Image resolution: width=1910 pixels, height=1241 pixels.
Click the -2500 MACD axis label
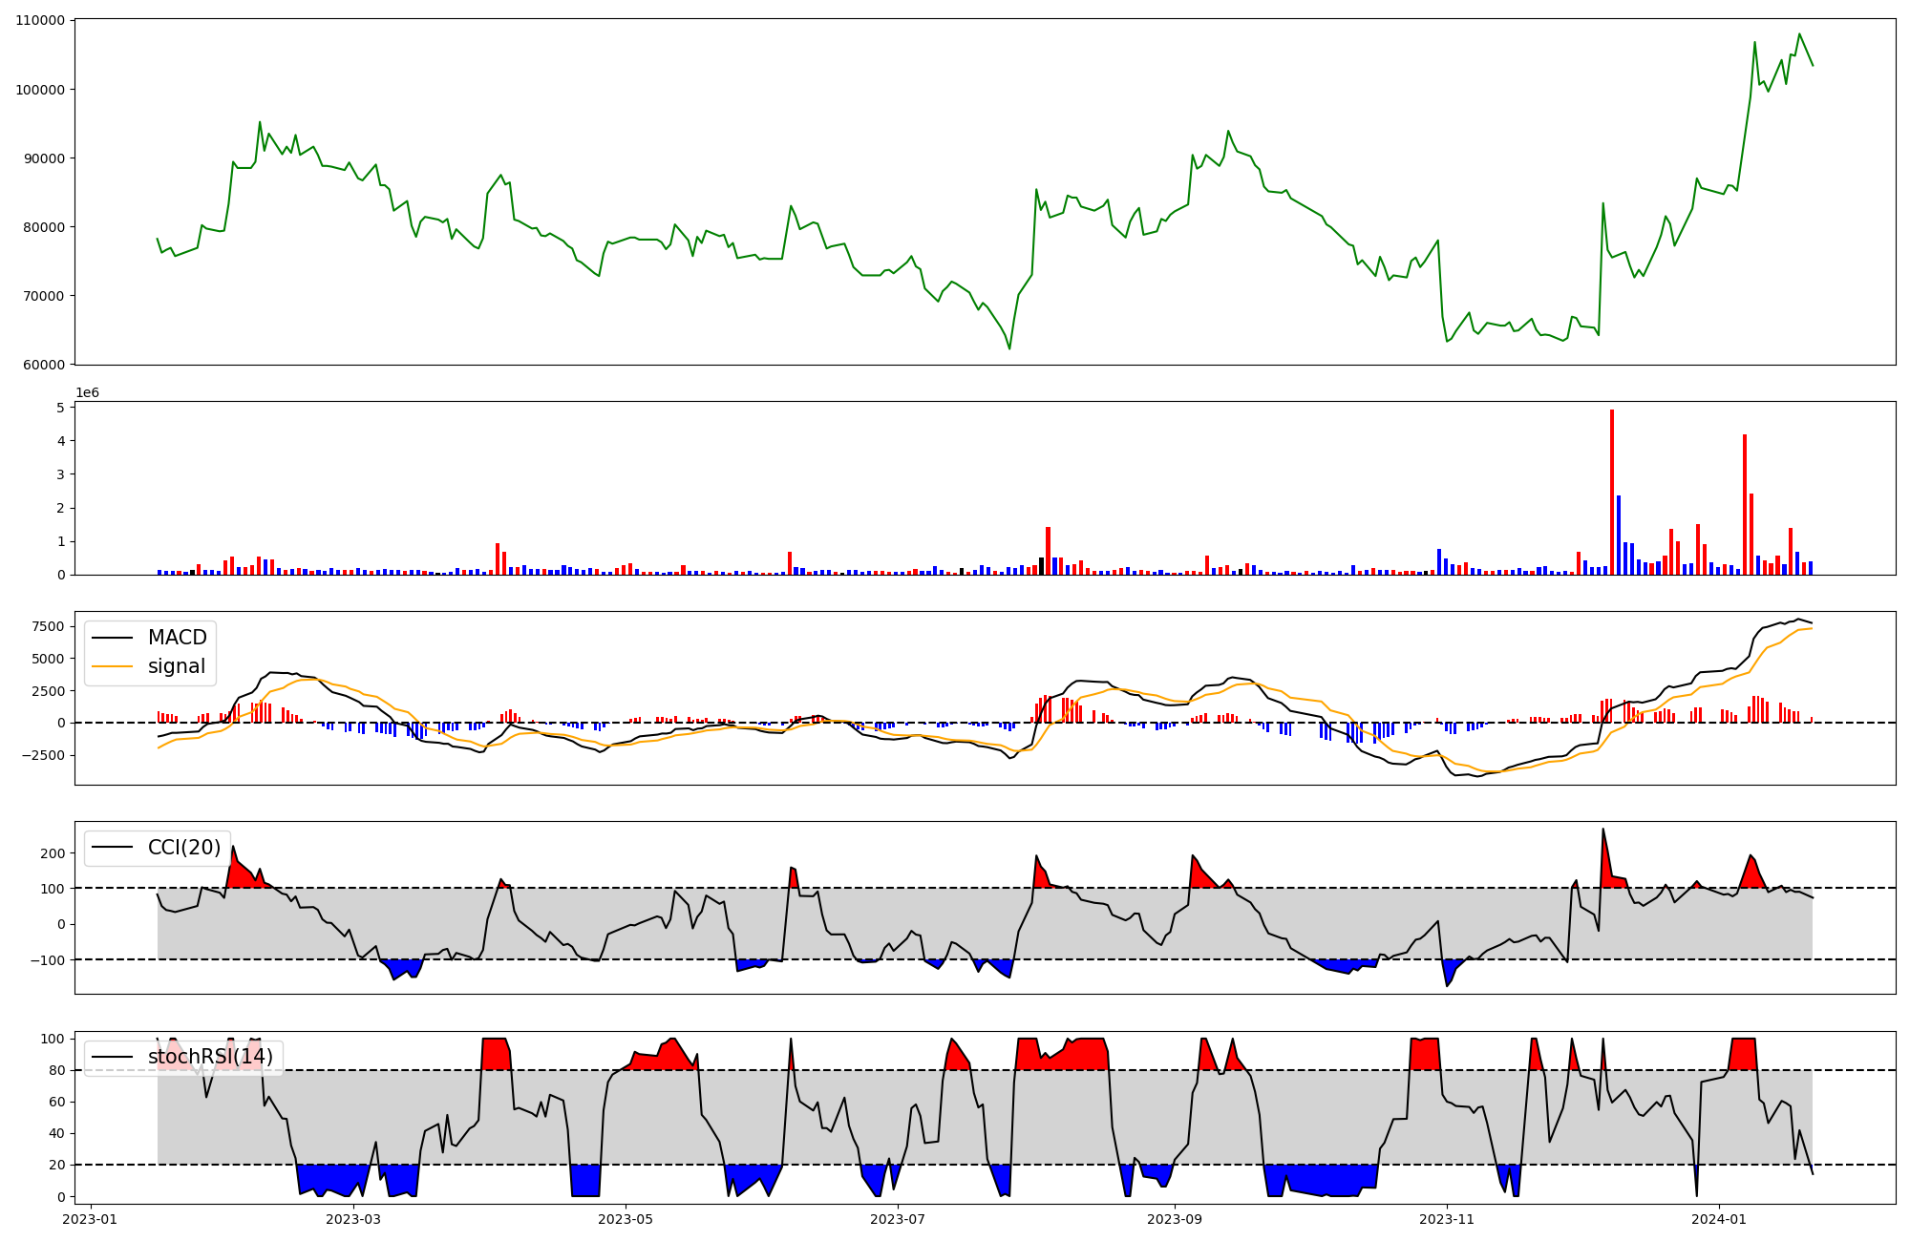(x=44, y=755)
